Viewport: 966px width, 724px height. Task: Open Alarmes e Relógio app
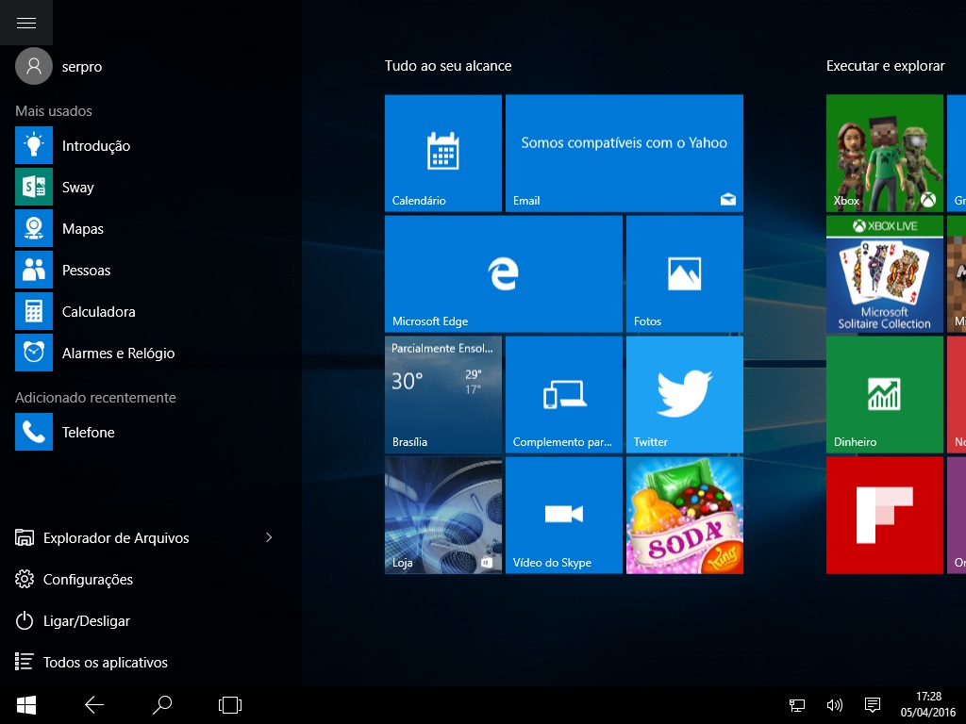coord(118,354)
